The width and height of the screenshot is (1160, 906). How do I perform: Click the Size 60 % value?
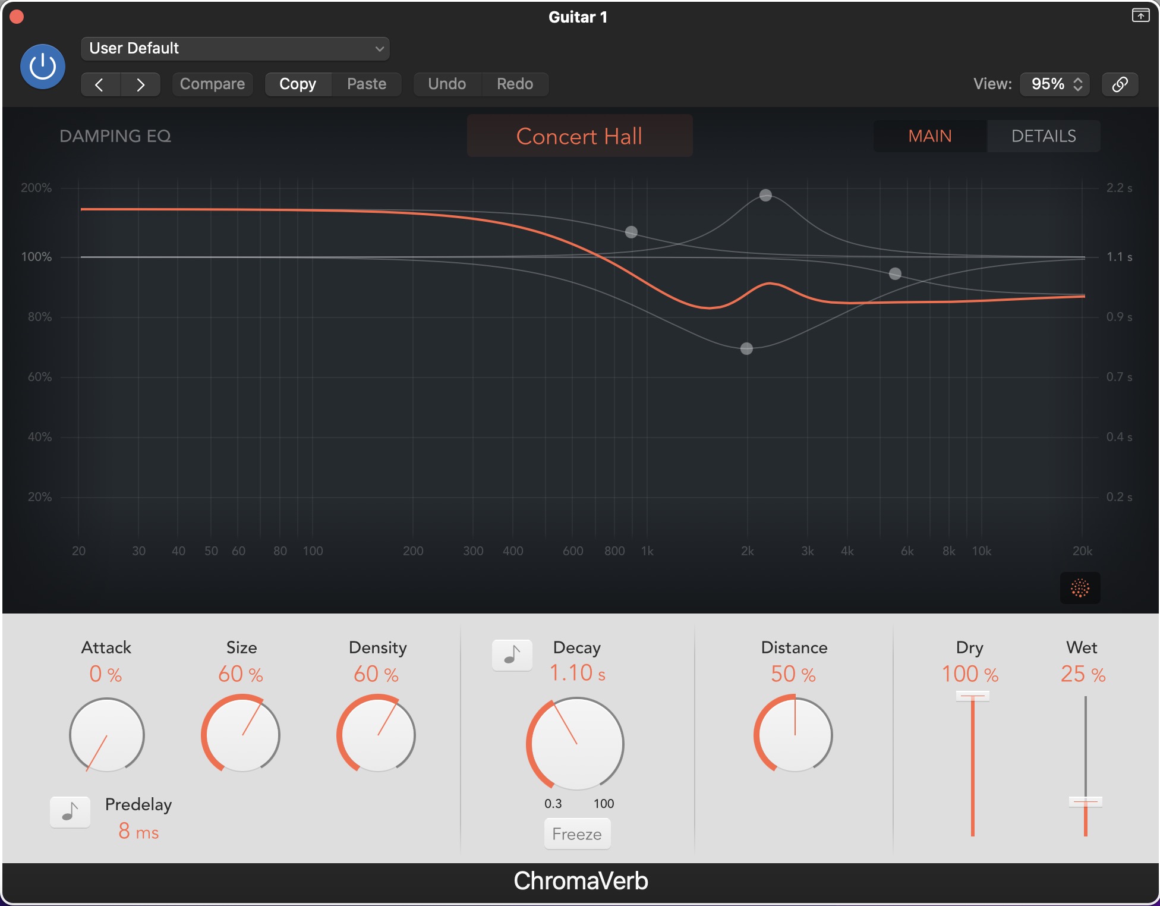click(241, 674)
